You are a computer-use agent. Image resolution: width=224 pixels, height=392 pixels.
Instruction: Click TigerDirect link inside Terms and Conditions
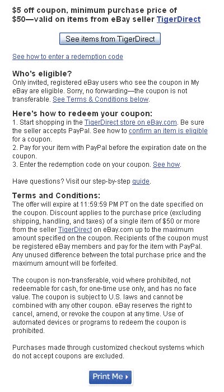tap(75, 230)
